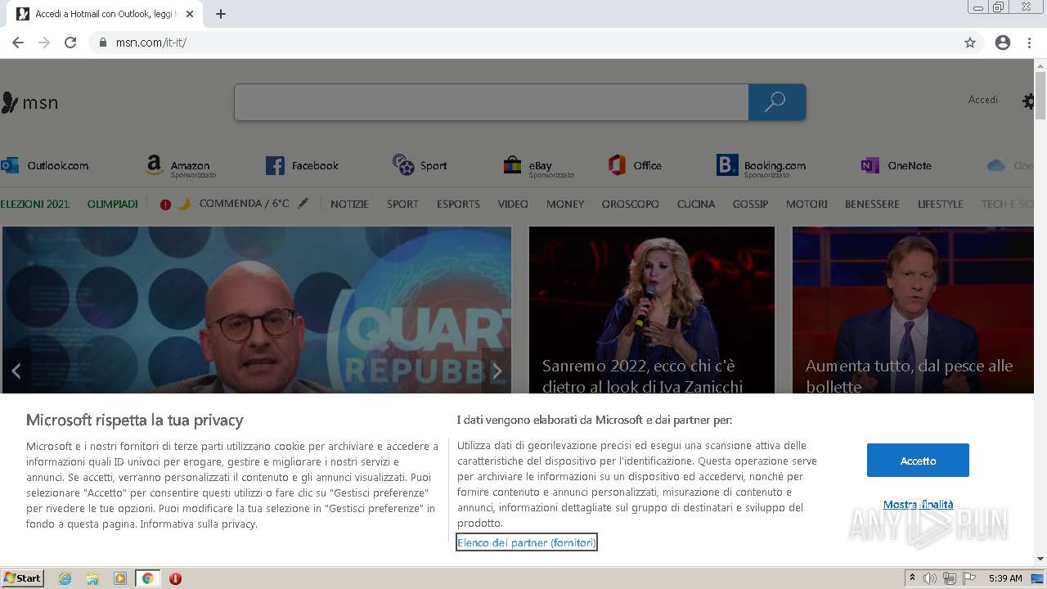The height and width of the screenshot is (589, 1047).
Task: Open the eBay sponsored shortcut
Action: pyautogui.click(x=538, y=167)
